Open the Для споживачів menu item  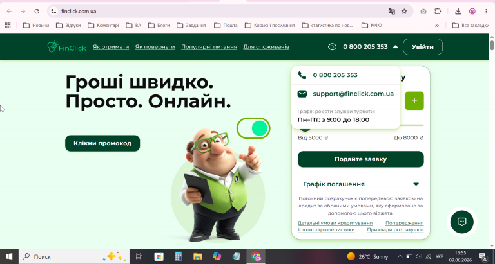[x=266, y=47]
